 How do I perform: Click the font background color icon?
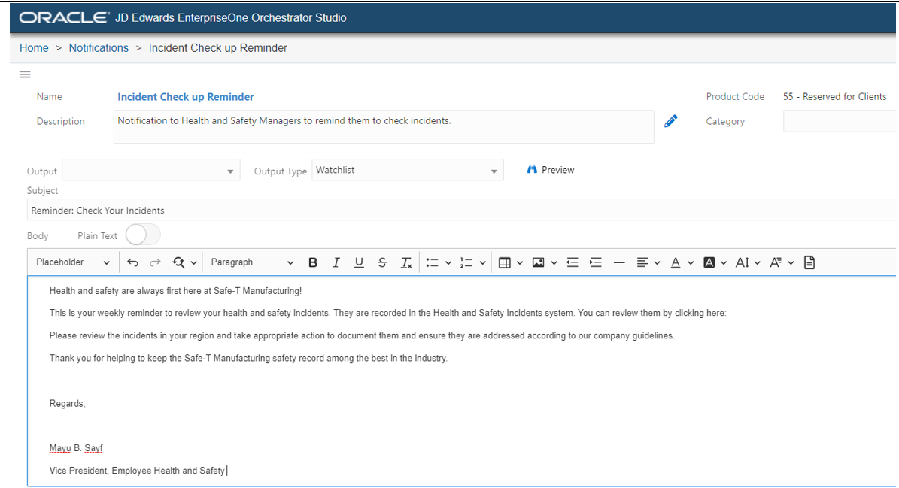709,262
